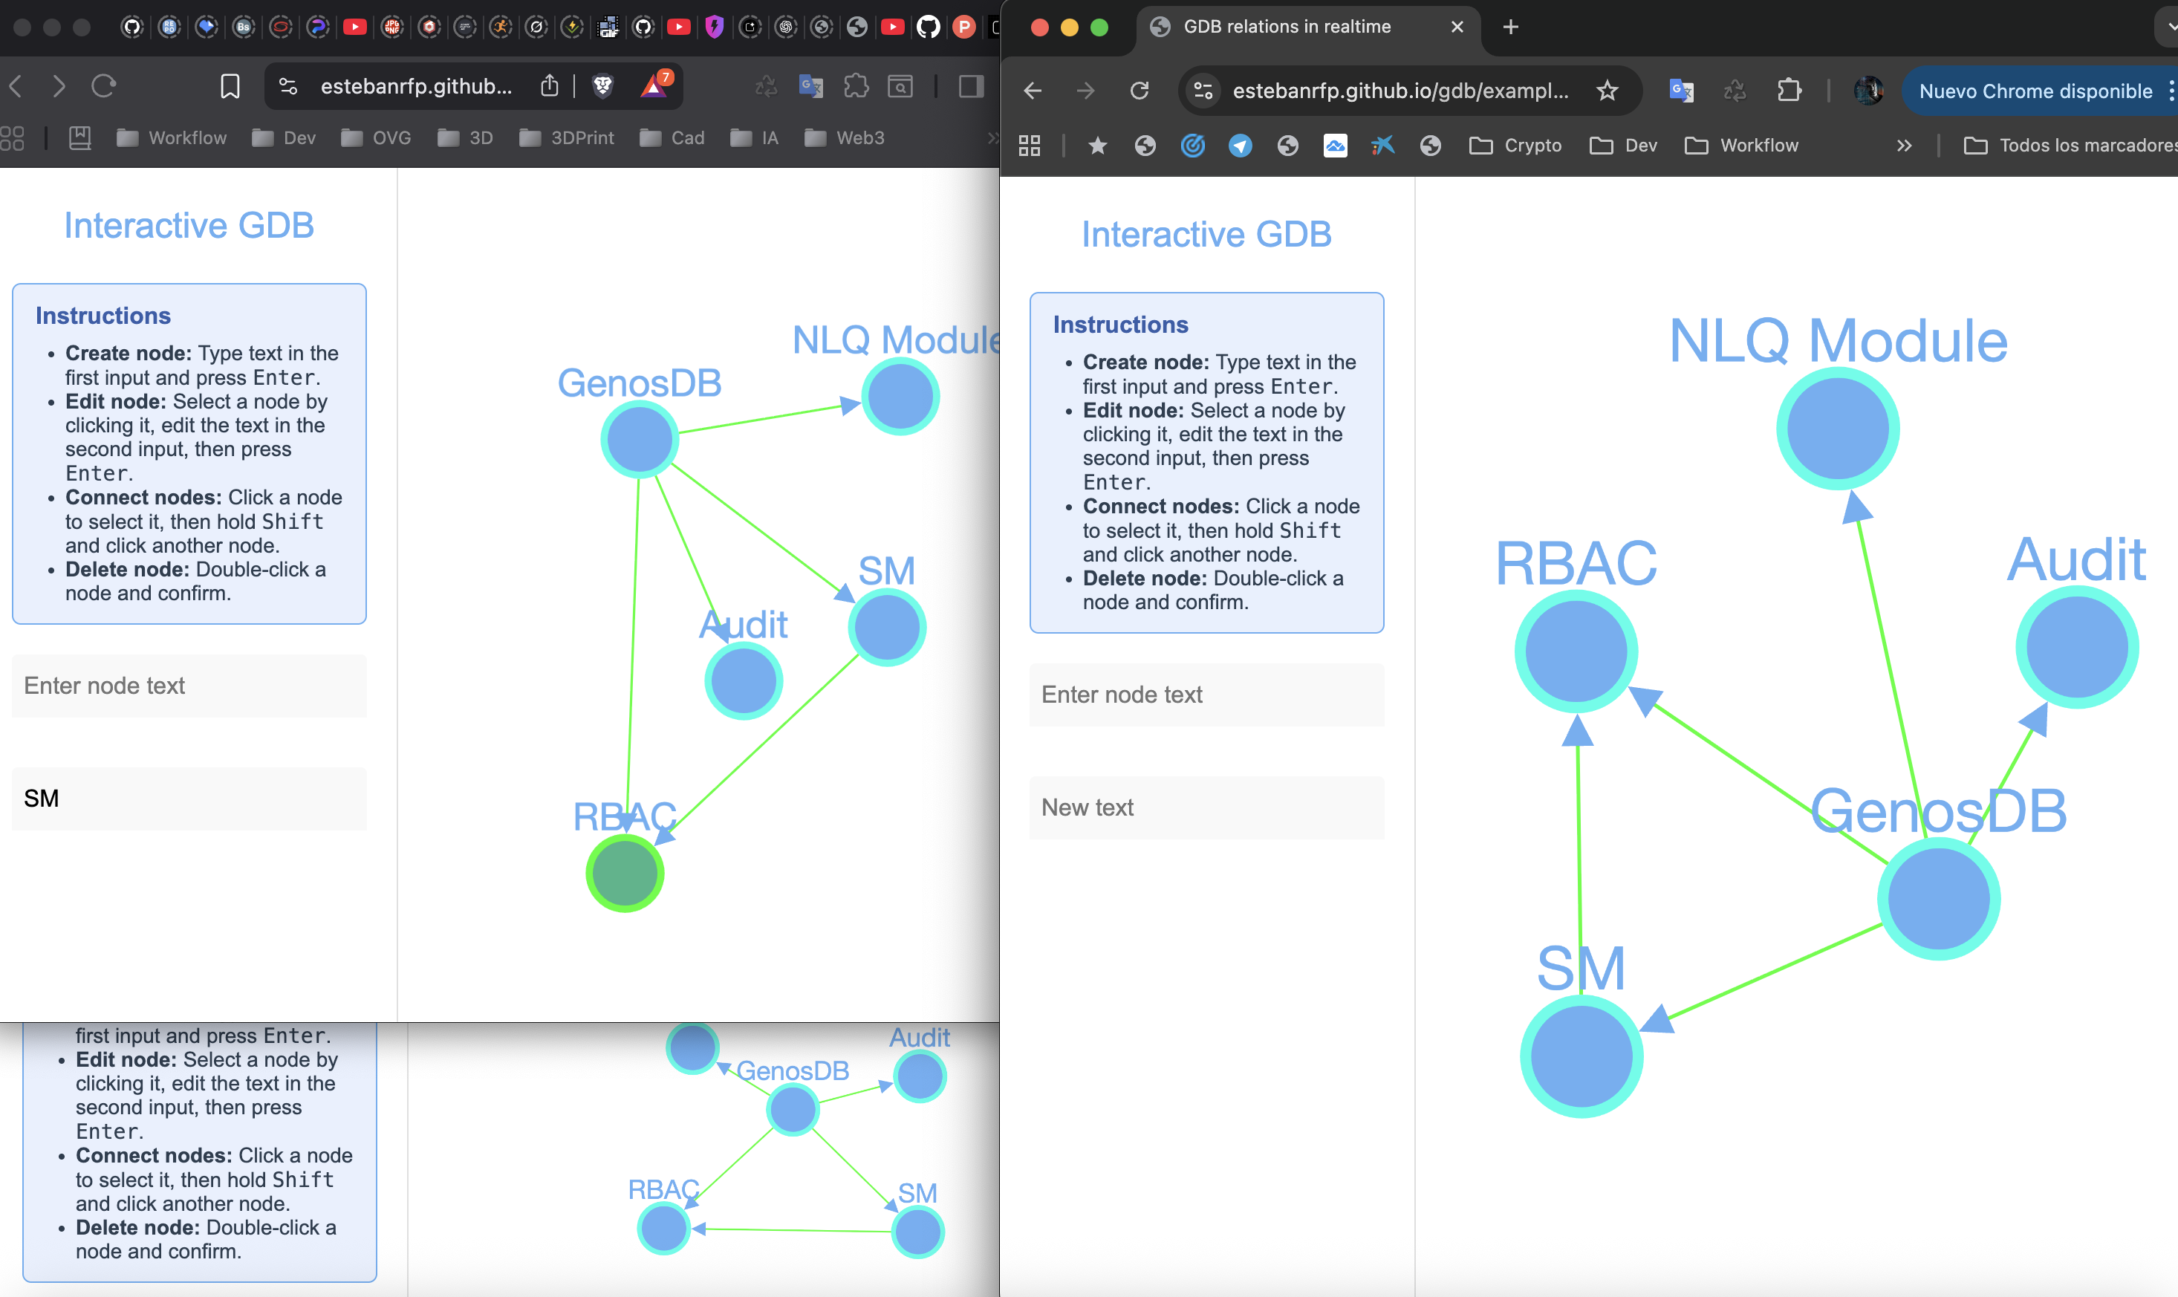Open the Chrome extensions puzzle icon

click(1789, 90)
